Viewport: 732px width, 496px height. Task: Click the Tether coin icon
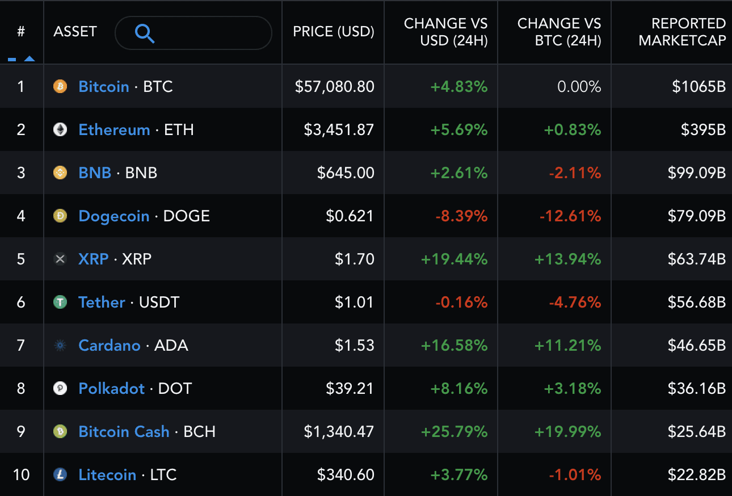60,302
